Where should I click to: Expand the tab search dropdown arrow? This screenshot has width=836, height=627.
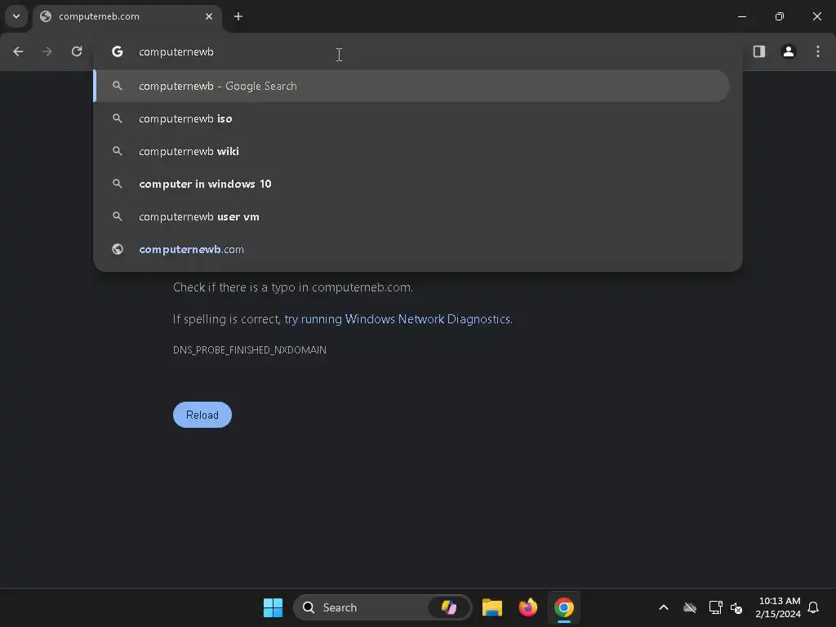coord(16,16)
